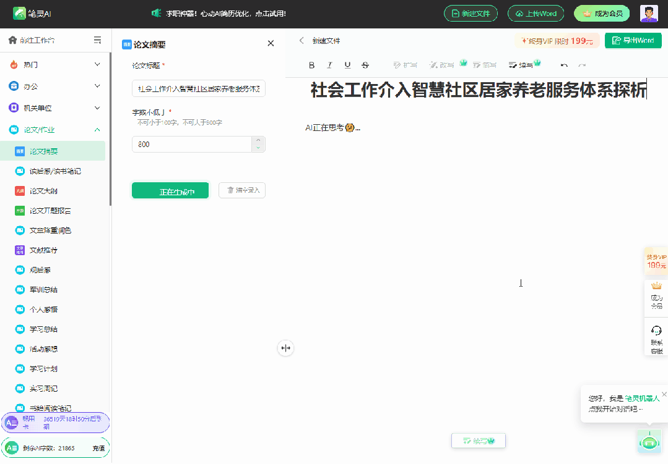Open the 上传Word upload dialog
Image resolution: width=668 pixels, height=464 pixels.
(x=536, y=12)
